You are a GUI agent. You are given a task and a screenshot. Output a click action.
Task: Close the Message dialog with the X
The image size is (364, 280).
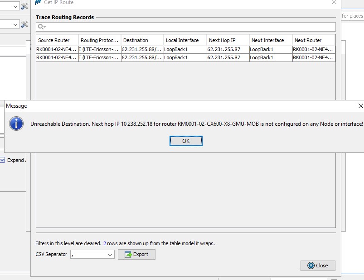tap(360, 106)
